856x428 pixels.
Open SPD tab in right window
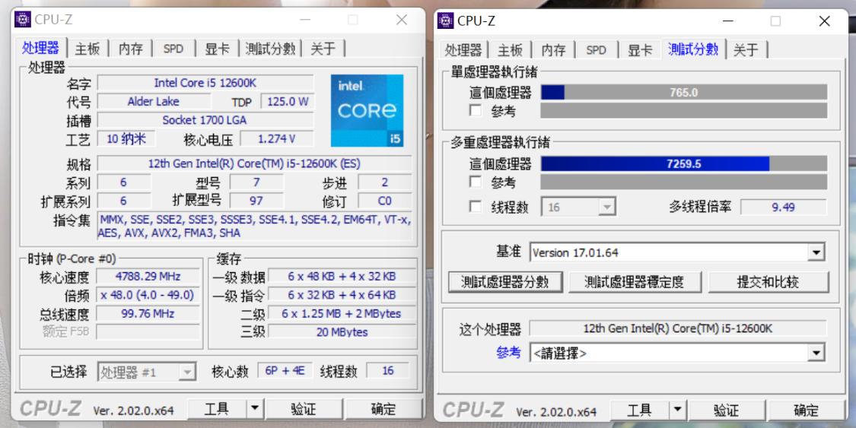point(596,50)
